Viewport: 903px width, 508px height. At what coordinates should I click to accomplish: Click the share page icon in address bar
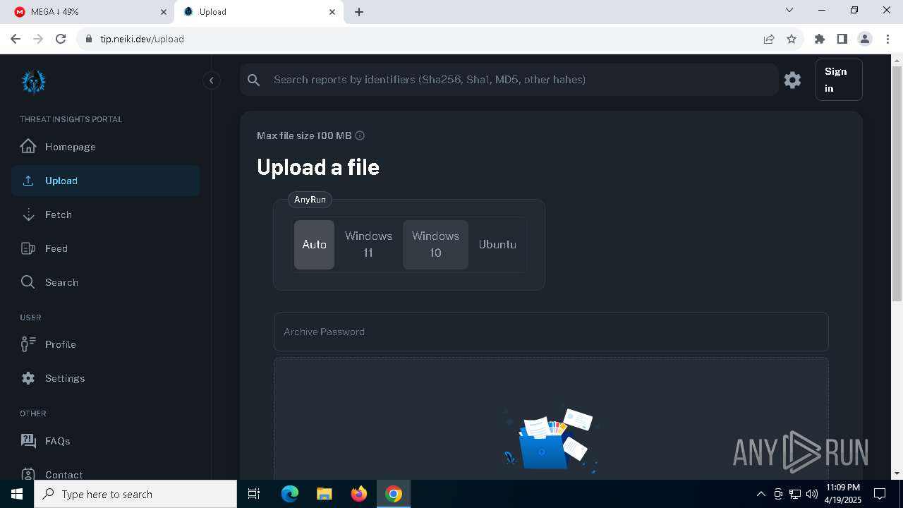pyautogui.click(x=769, y=39)
